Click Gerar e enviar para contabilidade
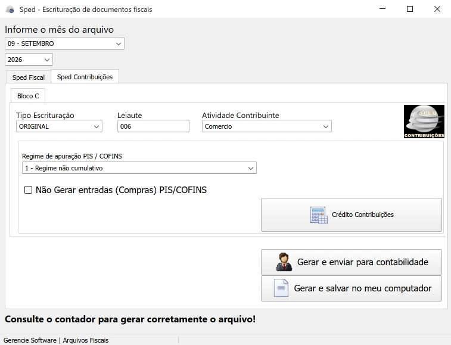 (x=351, y=262)
